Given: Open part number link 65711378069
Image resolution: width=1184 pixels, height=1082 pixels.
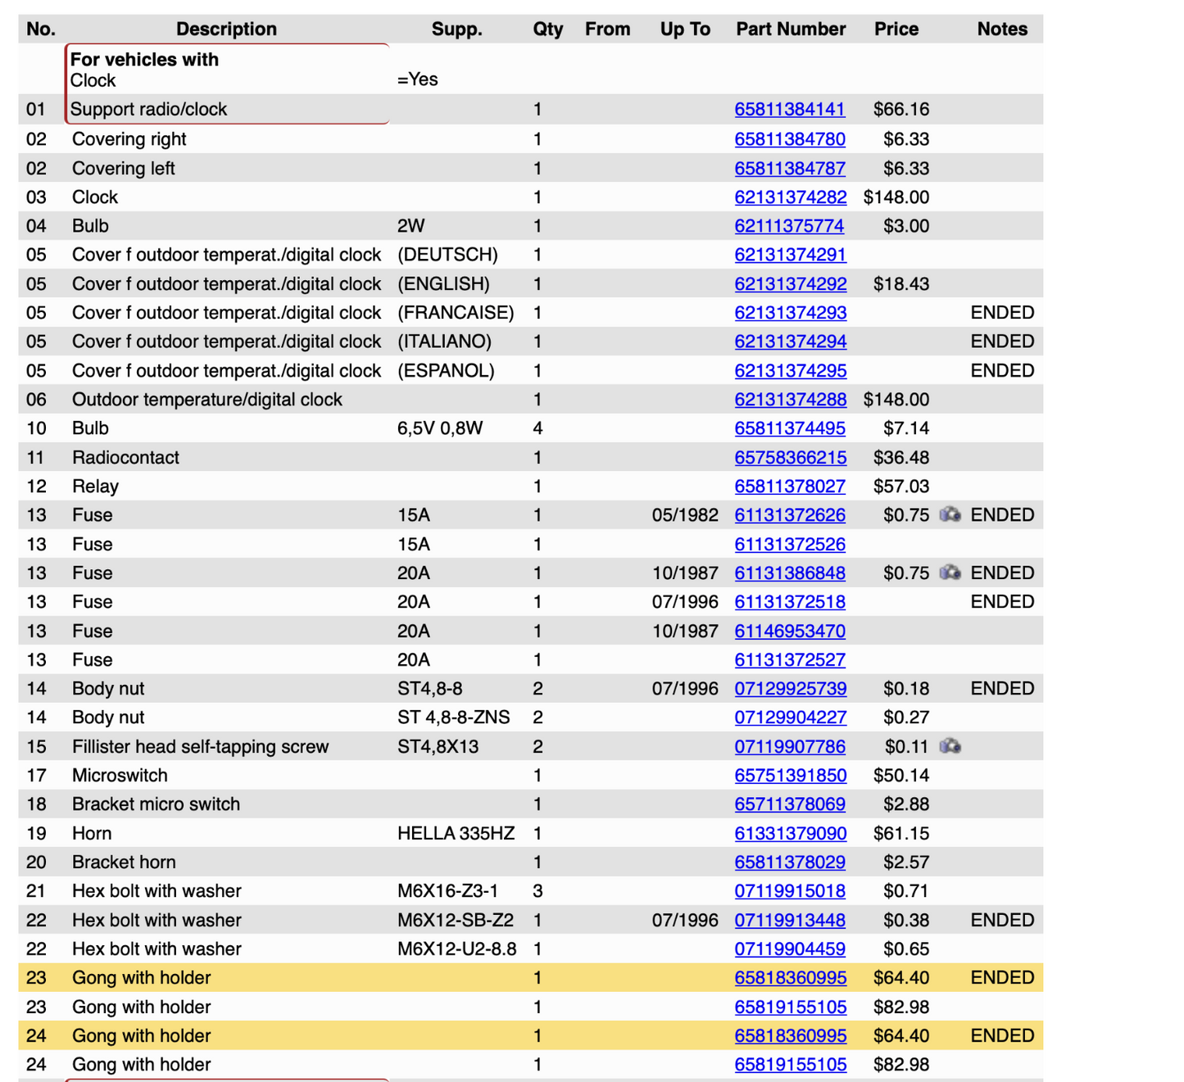Looking at the screenshot, I should [790, 804].
